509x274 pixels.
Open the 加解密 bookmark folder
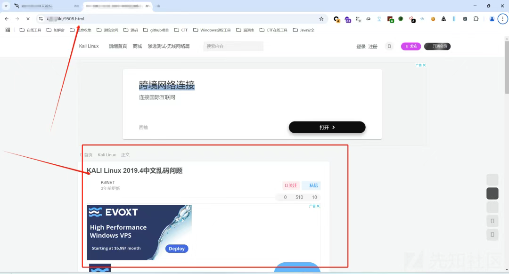coord(55,30)
